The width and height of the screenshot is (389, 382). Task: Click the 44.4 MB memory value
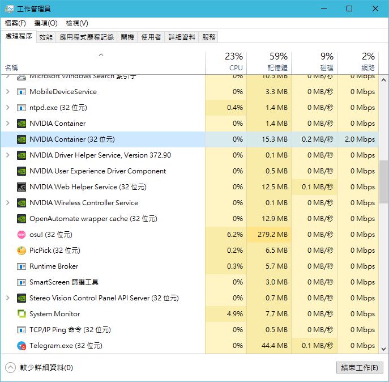point(275,346)
